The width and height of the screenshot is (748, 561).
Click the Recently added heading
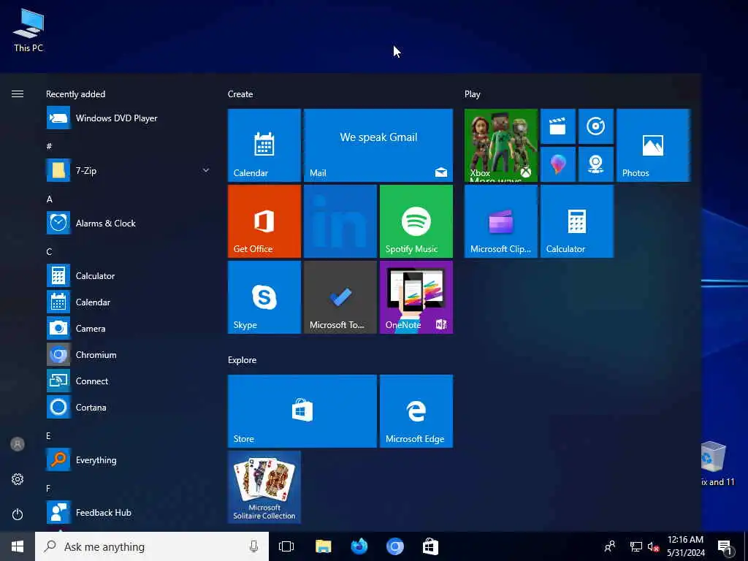pyautogui.click(x=75, y=94)
